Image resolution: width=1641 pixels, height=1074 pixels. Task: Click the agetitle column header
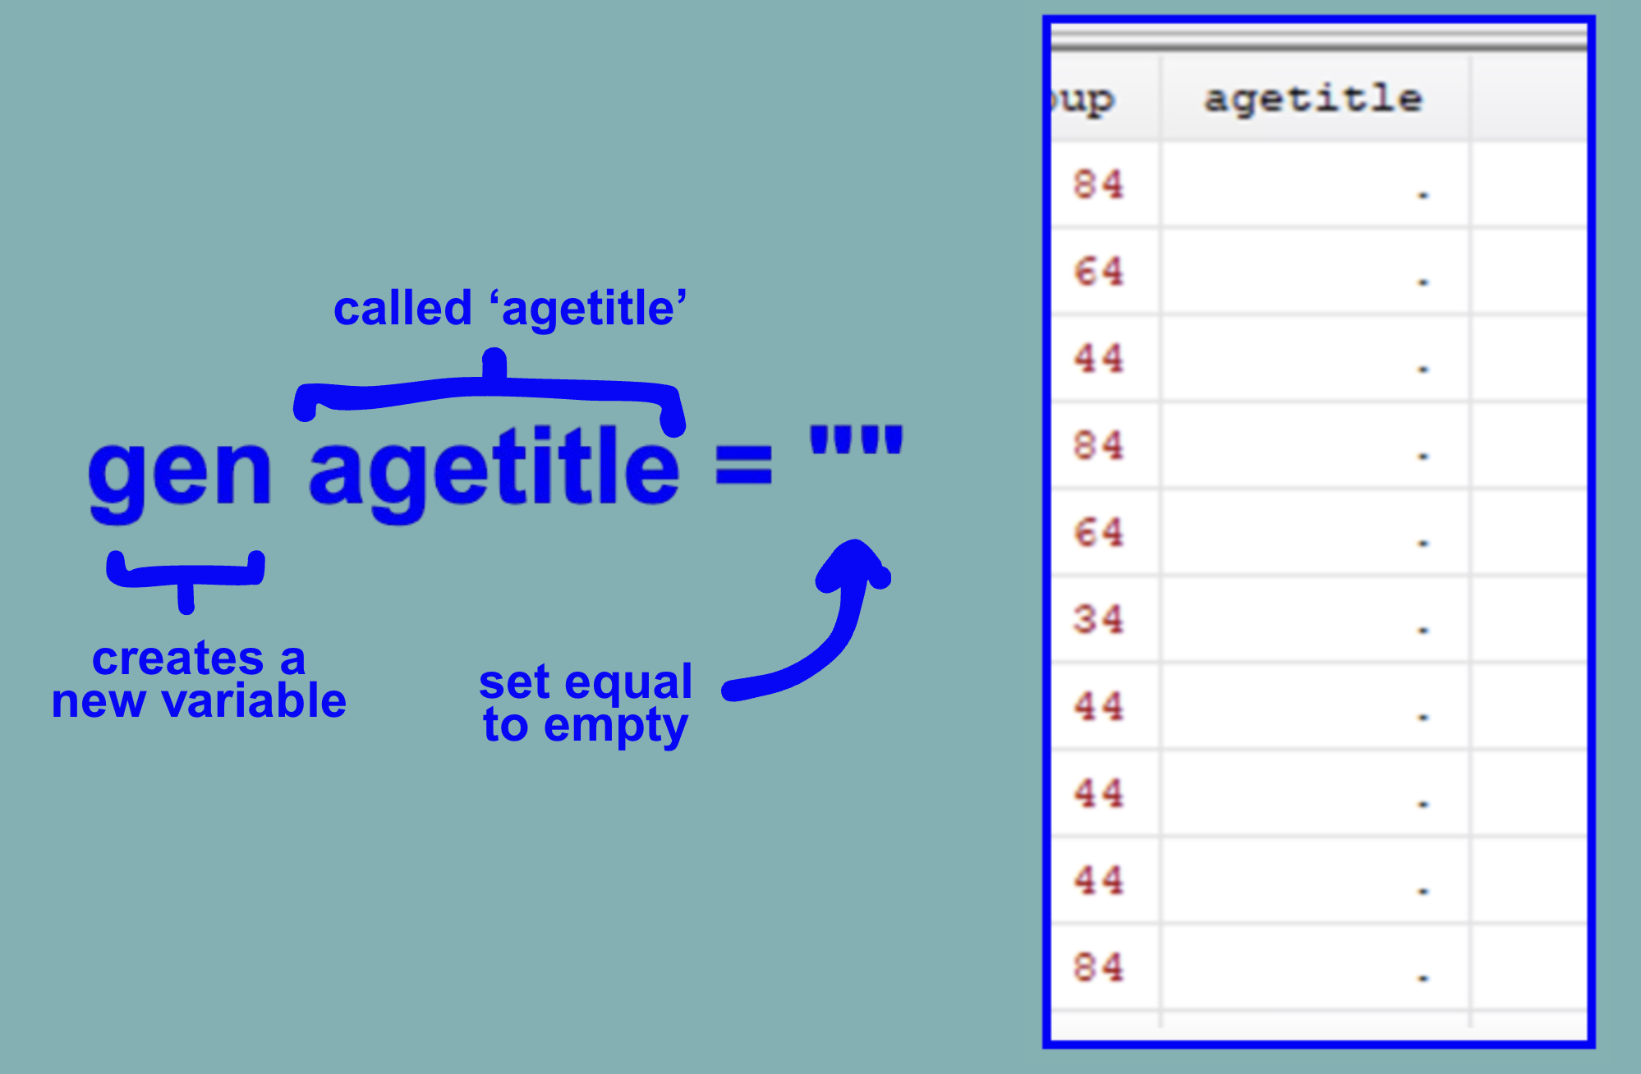click(1312, 99)
